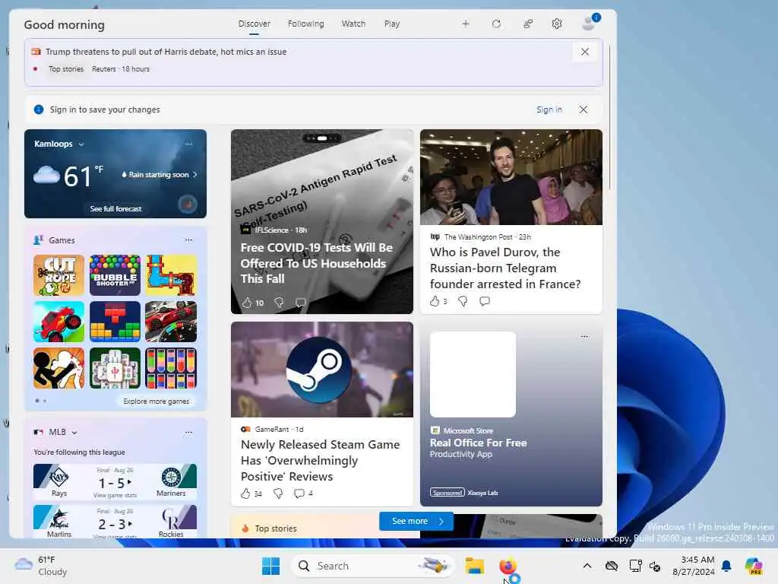This screenshot has height=584, width=778.
Task: Open MLB widget more options
Action: [x=188, y=433]
